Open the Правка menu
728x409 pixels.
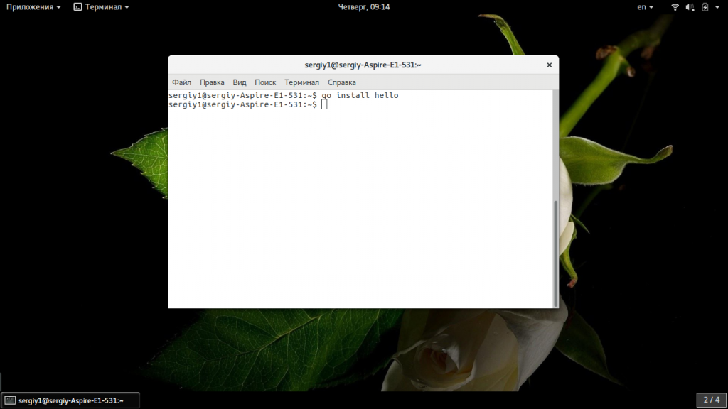pos(212,82)
